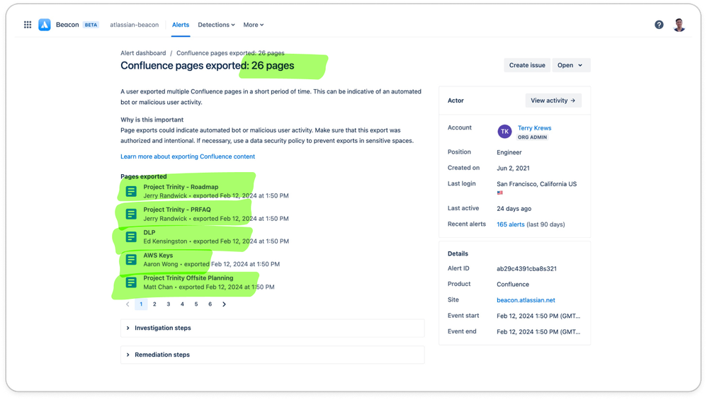Click the AWS Keys page icon
This screenshot has width=707, height=400.
[x=131, y=259]
